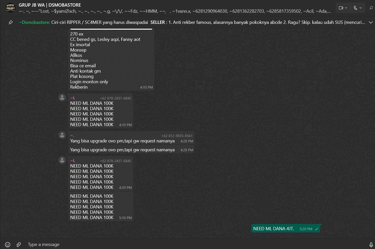
Task: Click the sent checkmark on 5:20 PM message
Action: click(317, 229)
